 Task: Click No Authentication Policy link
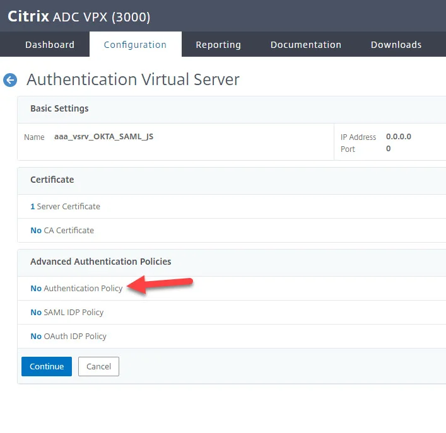point(76,288)
